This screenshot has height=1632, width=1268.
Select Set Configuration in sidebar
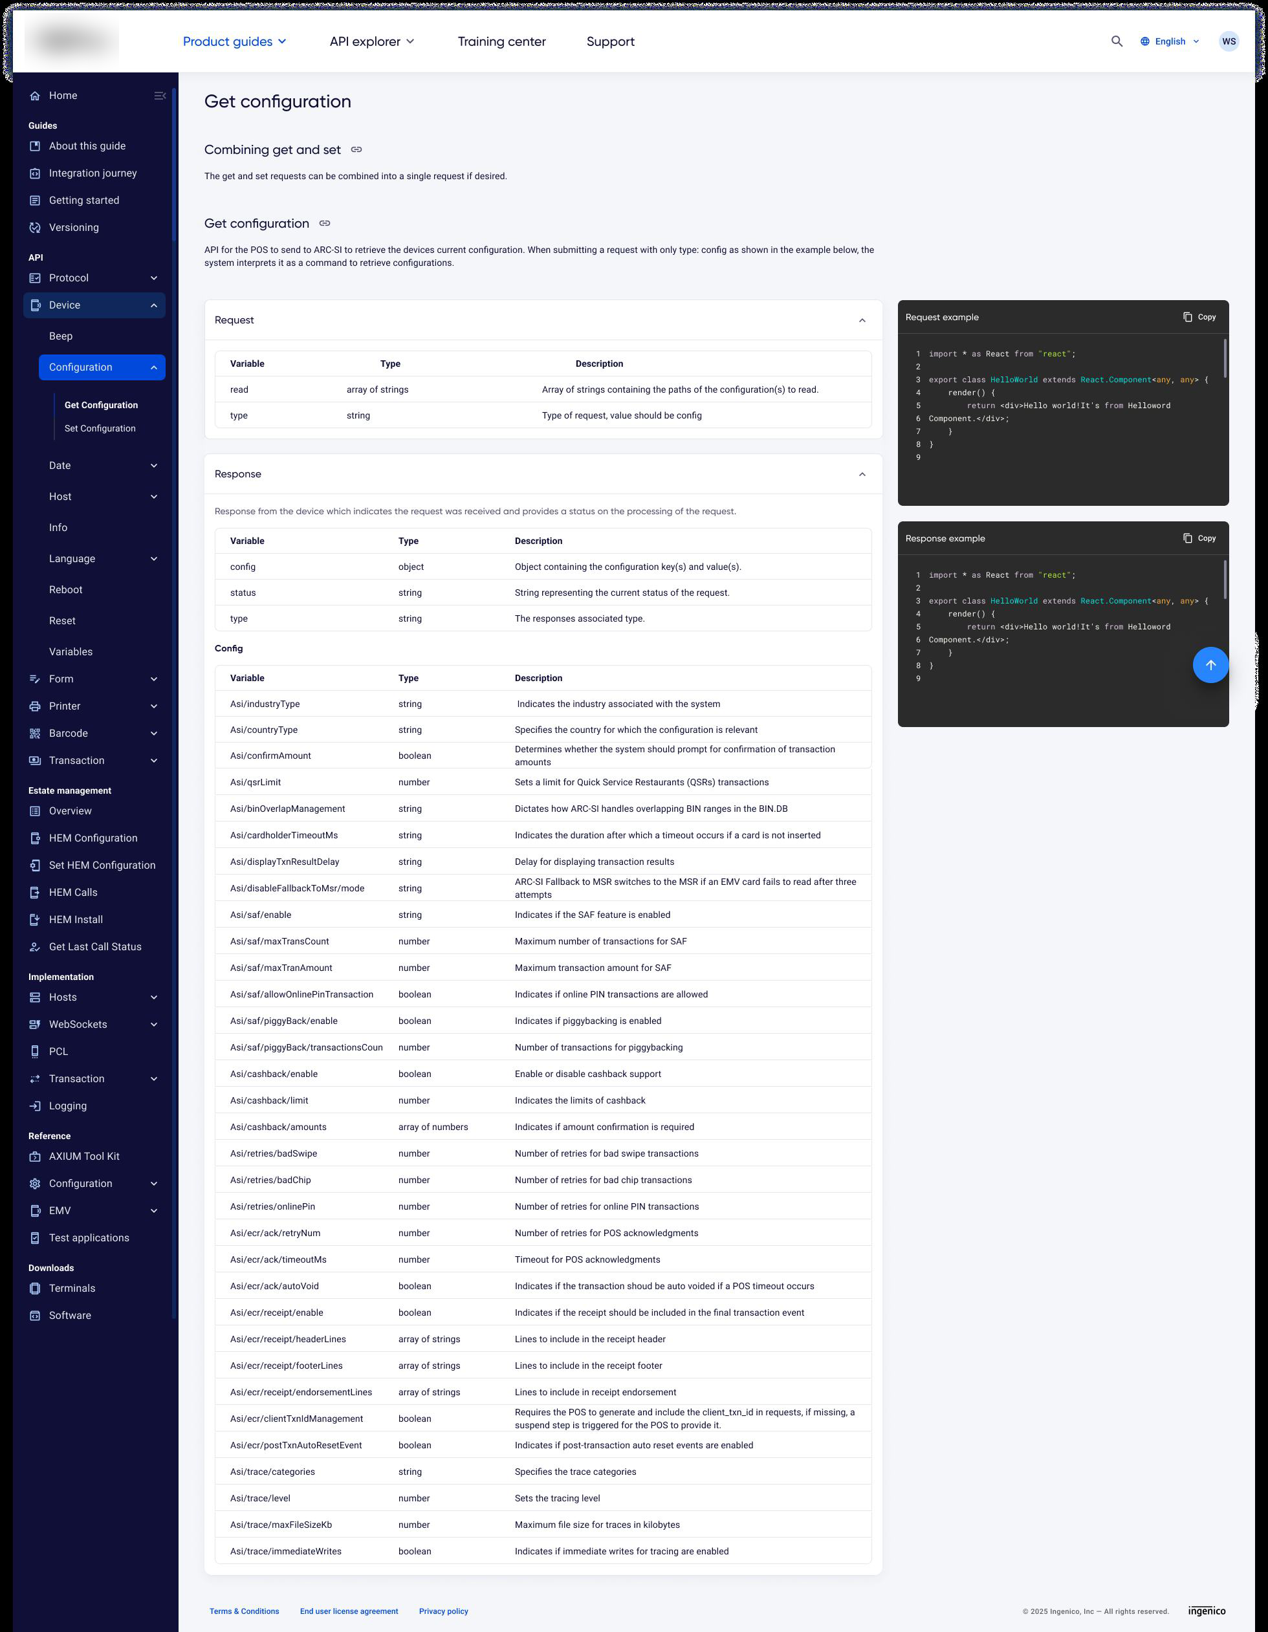100,428
